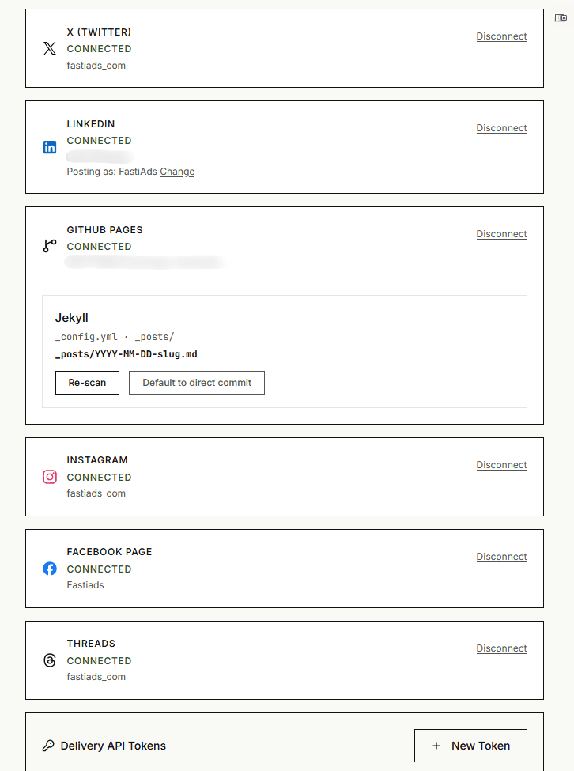
Task: Click the FACEBOOK PAGE label
Action: tap(110, 552)
